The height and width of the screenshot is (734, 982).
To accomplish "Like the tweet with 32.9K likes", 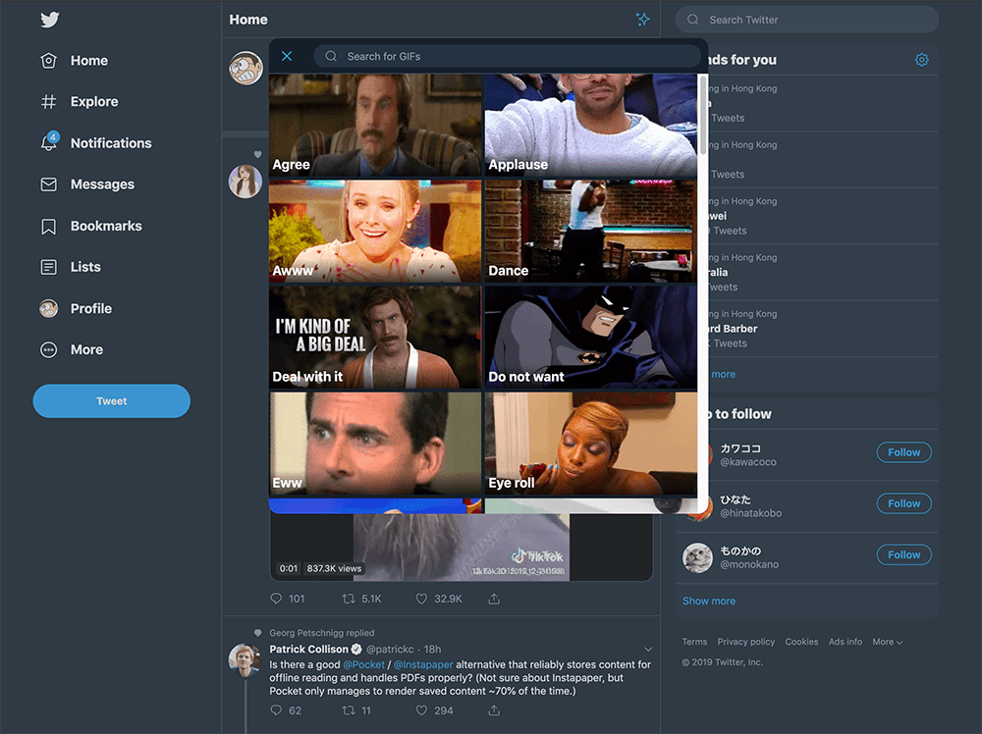I will tap(438, 599).
